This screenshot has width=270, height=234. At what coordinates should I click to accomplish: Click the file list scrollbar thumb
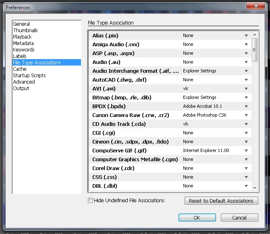click(x=255, y=50)
